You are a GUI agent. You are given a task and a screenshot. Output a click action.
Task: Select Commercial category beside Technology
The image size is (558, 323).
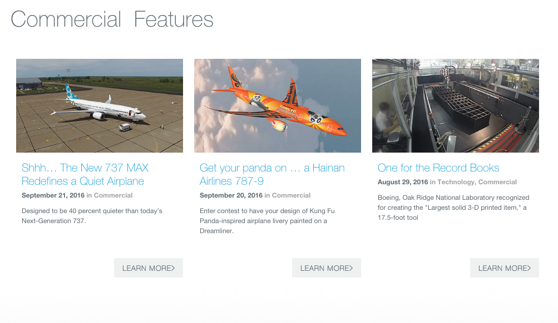pos(497,182)
